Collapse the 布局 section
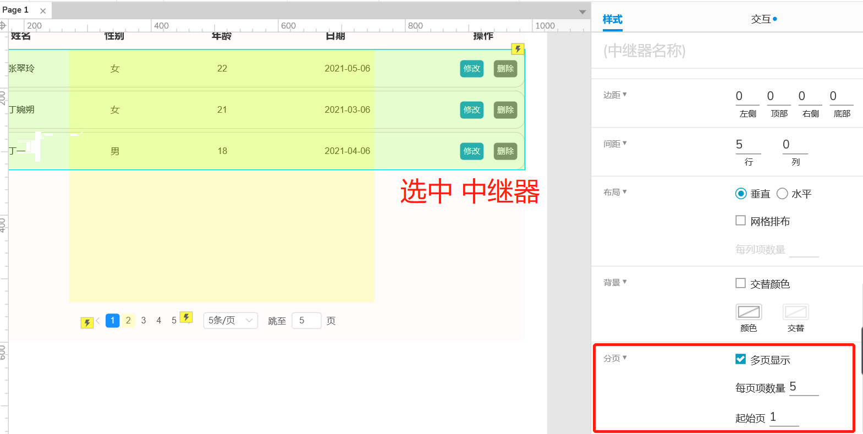Image resolution: width=863 pixels, height=434 pixels. point(615,192)
